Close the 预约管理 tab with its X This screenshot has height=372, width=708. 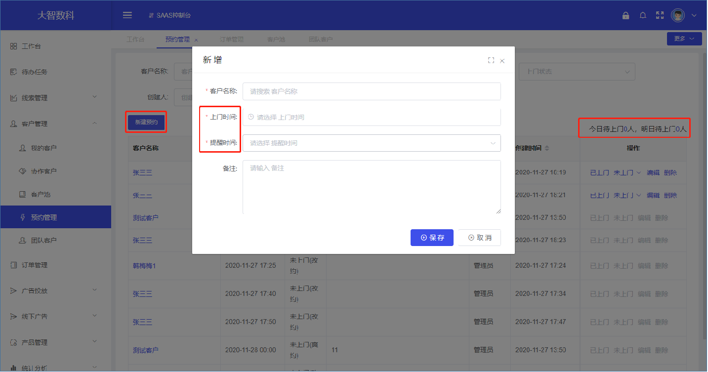point(196,40)
